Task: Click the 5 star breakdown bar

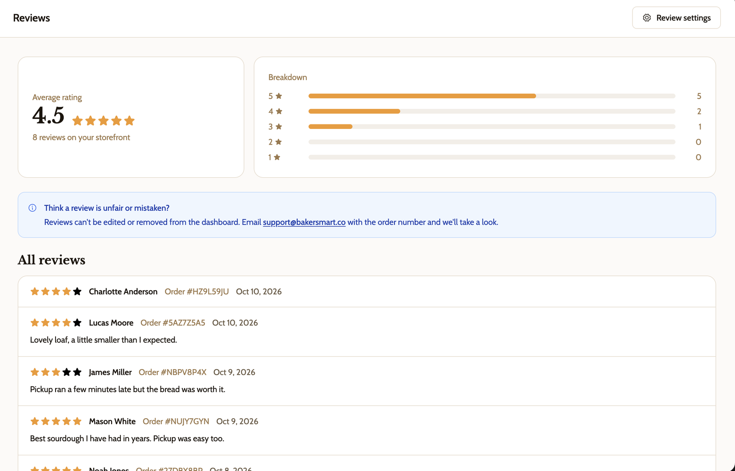Action: click(492, 96)
